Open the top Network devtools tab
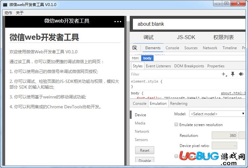The image size is (248, 168). click(x=210, y=48)
